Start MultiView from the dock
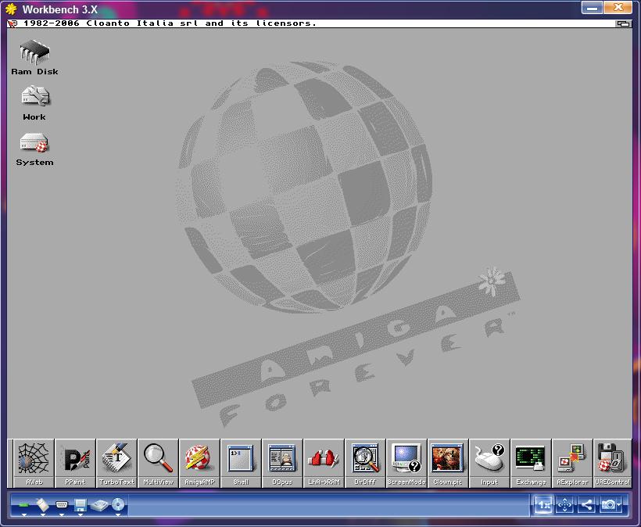Image resolution: width=641 pixels, height=527 pixels. pyautogui.click(x=158, y=463)
